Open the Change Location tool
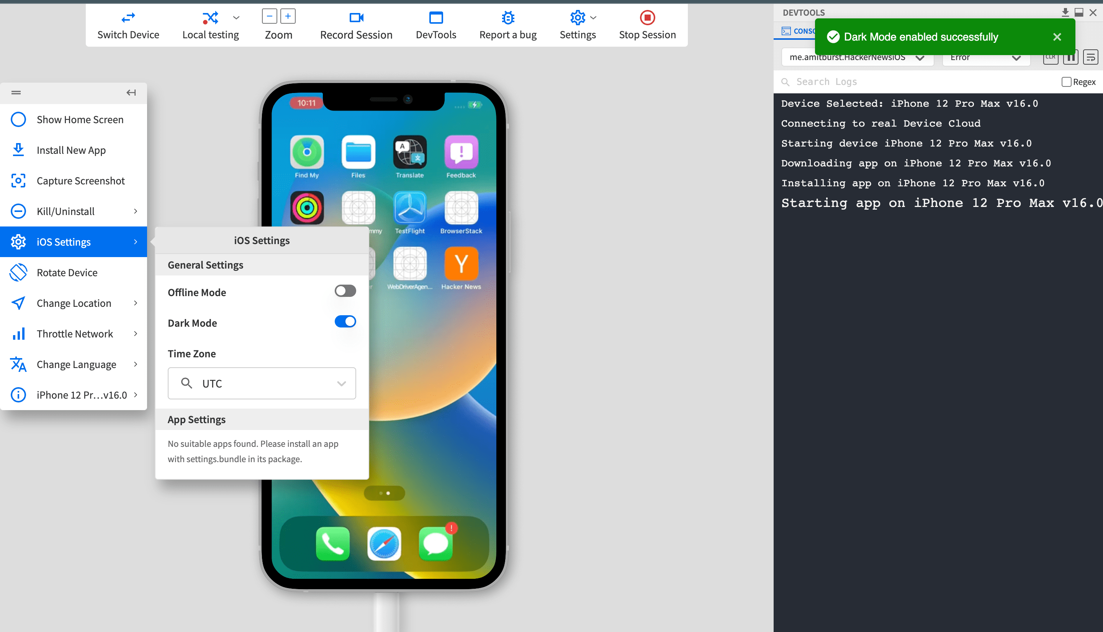This screenshot has height=632, width=1103. pyautogui.click(x=74, y=303)
